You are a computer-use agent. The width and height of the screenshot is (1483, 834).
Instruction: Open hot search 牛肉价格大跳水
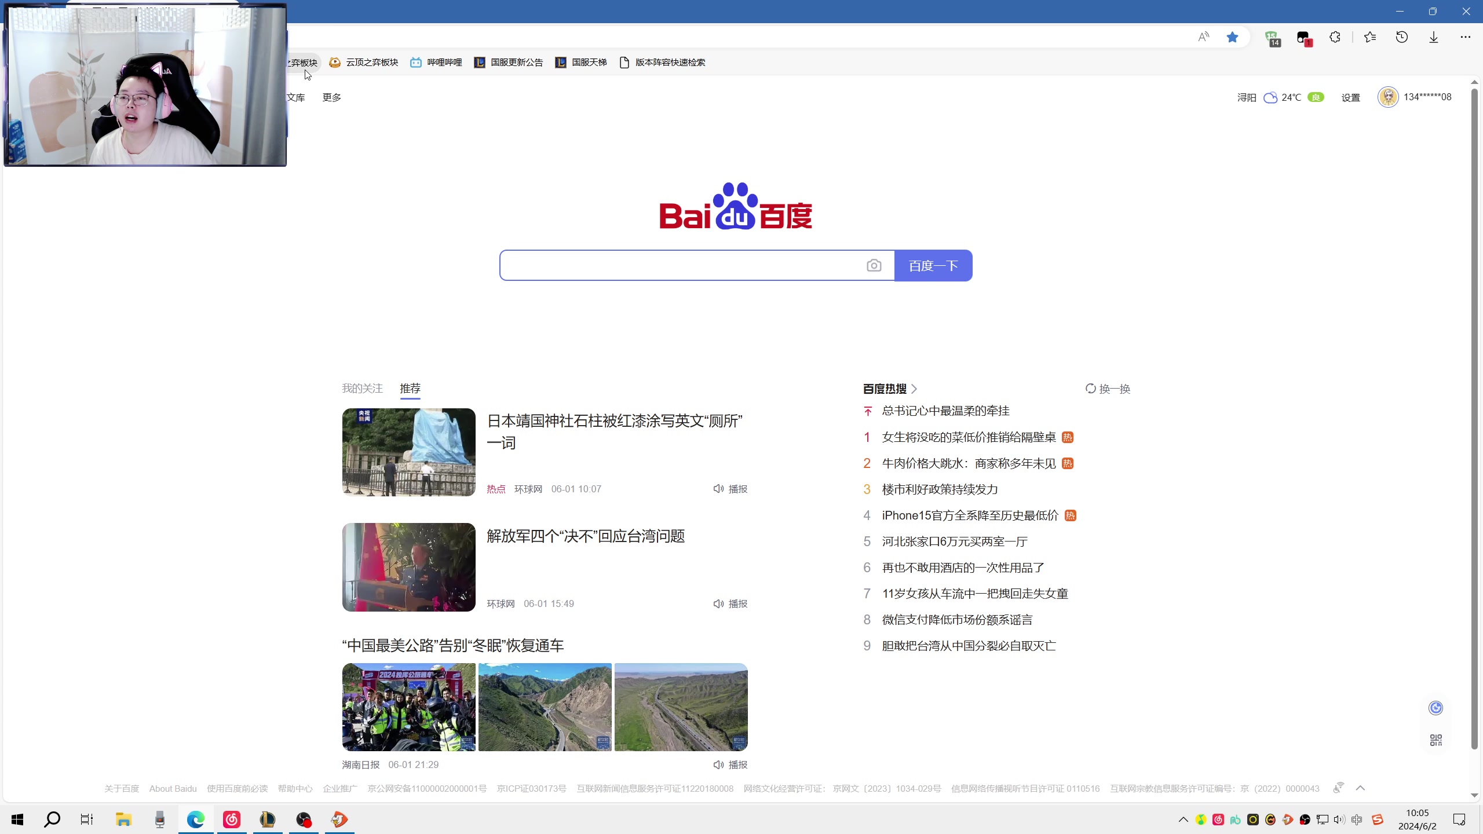(x=969, y=463)
